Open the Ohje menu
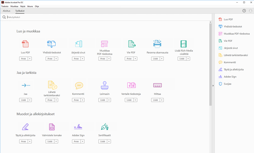Viewport: 254px width, 153px height. tap(37, 6)
